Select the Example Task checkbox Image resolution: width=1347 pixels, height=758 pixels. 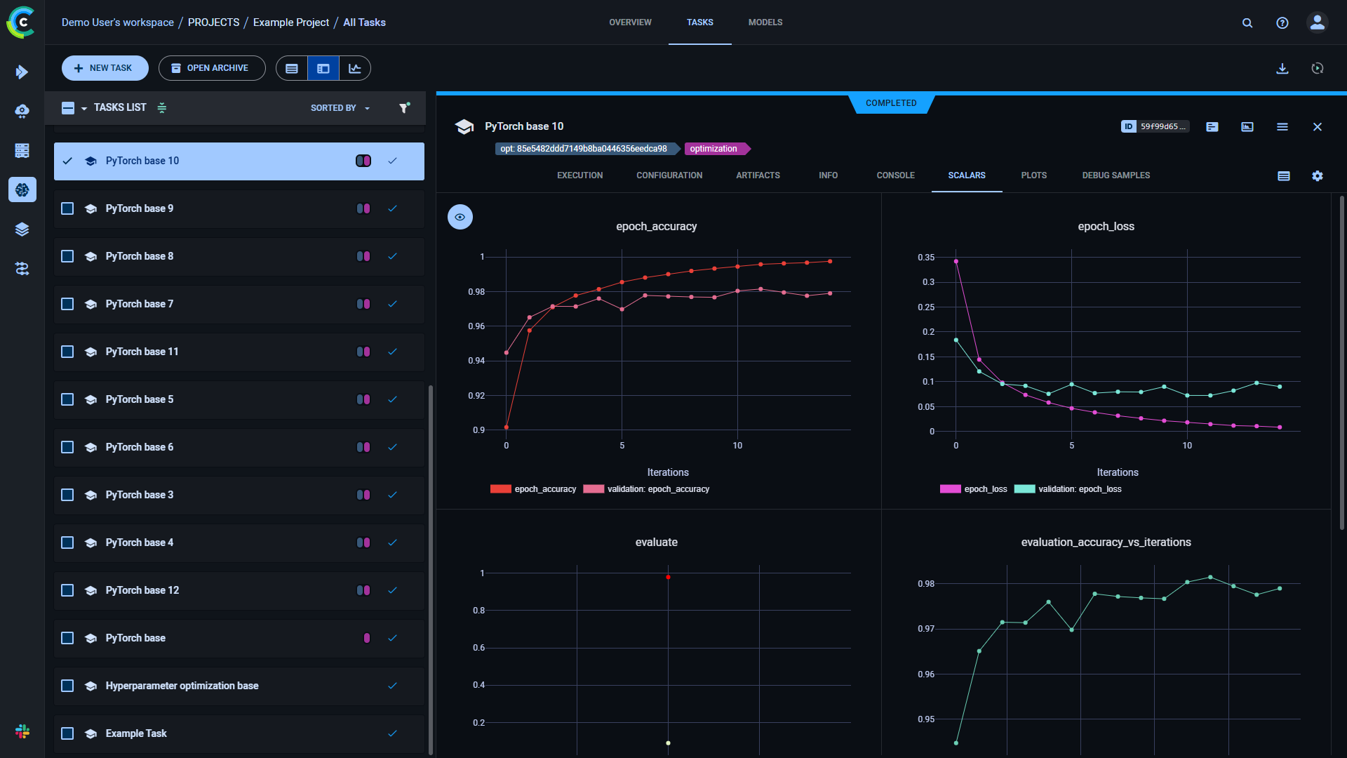[67, 733]
